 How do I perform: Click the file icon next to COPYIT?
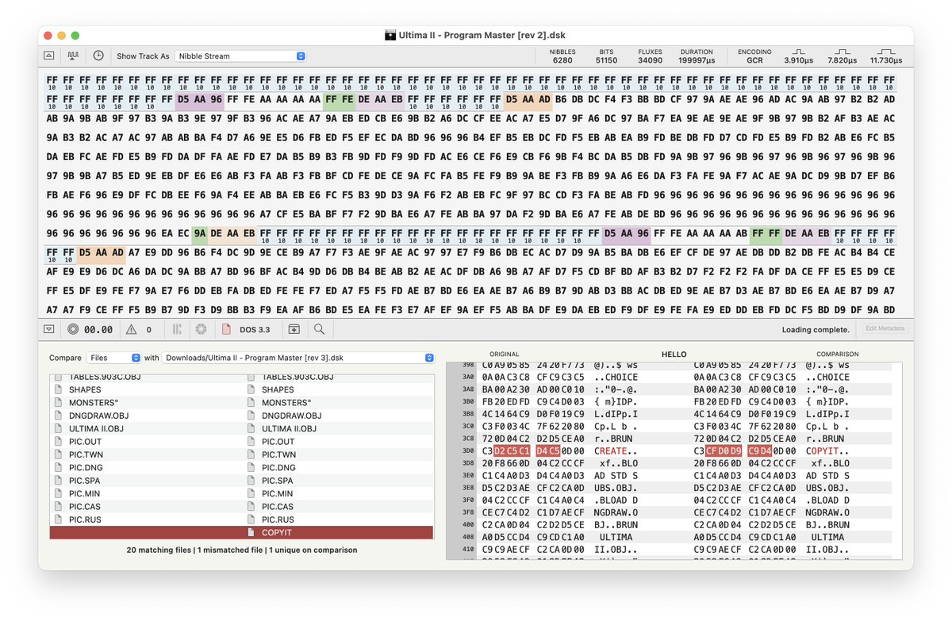click(251, 533)
